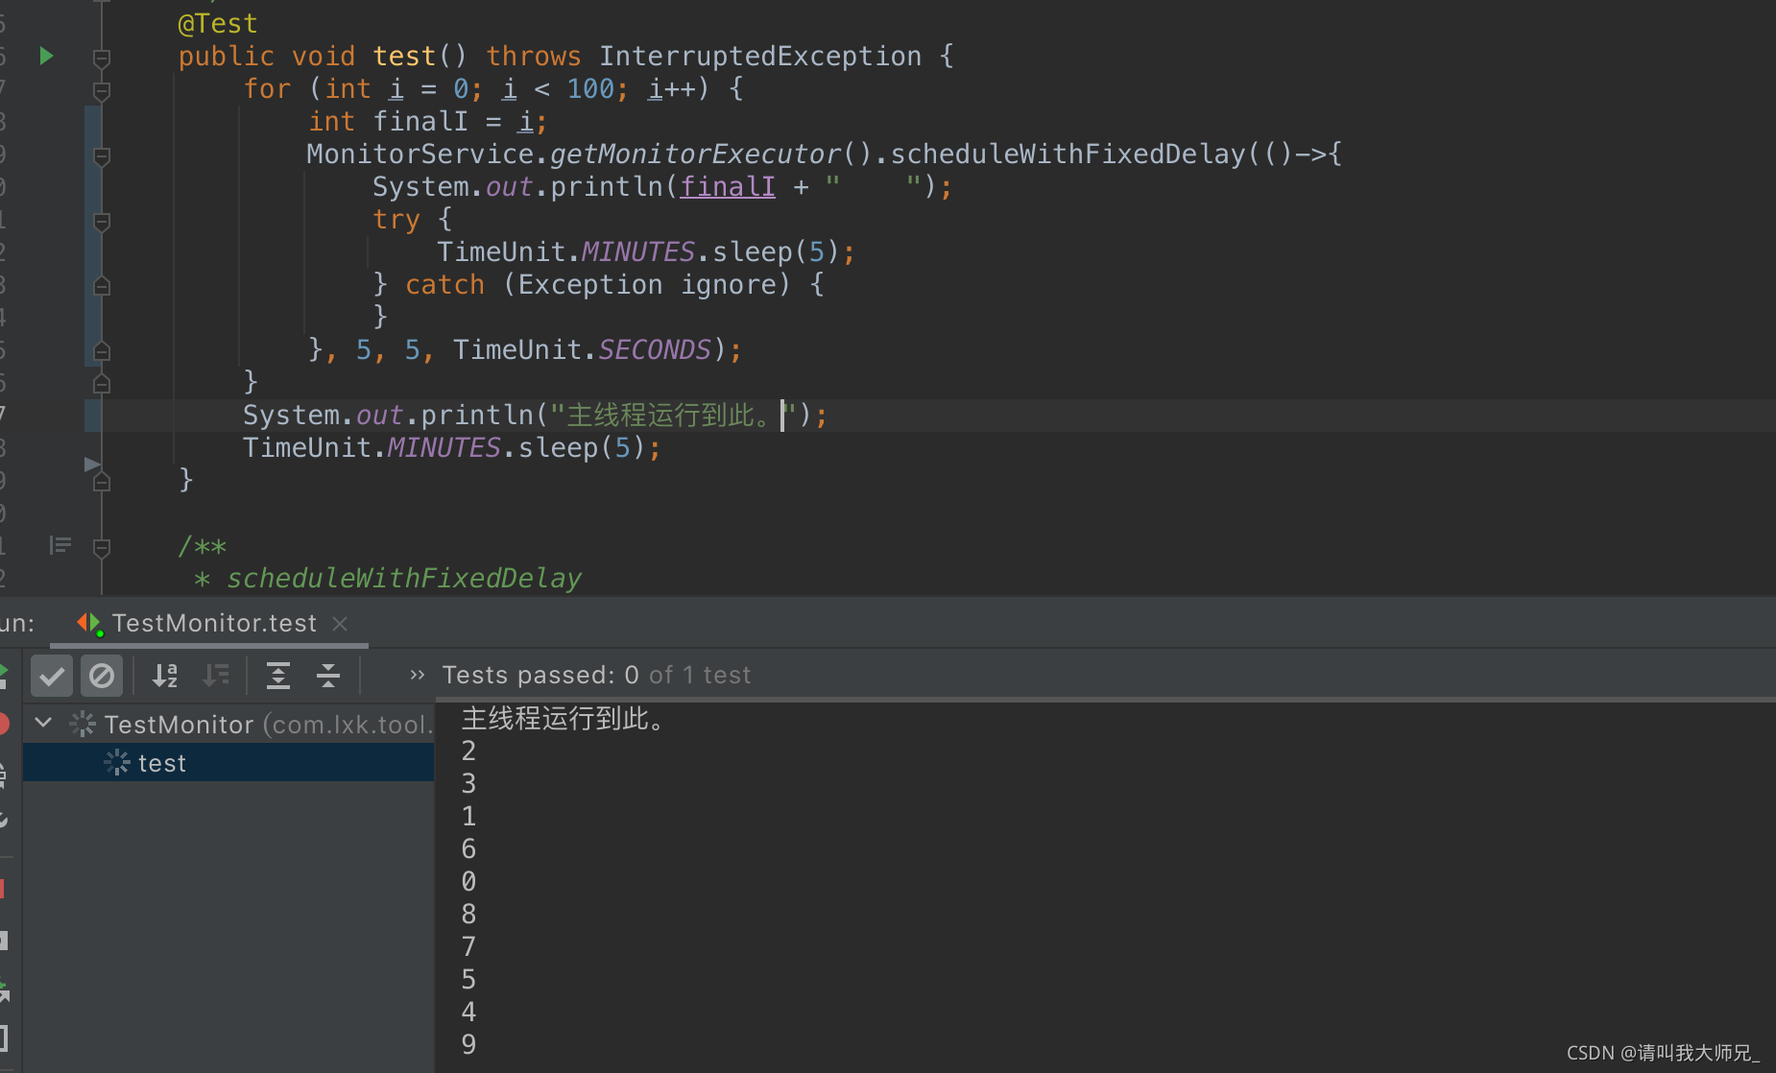
Task: Stop the running test with the red icon
Action: click(6, 722)
